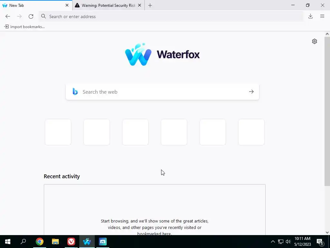This screenshot has height=248, width=330.
Task: Click the forward navigation arrow
Action: pyautogui.click(x=19, y=16)
